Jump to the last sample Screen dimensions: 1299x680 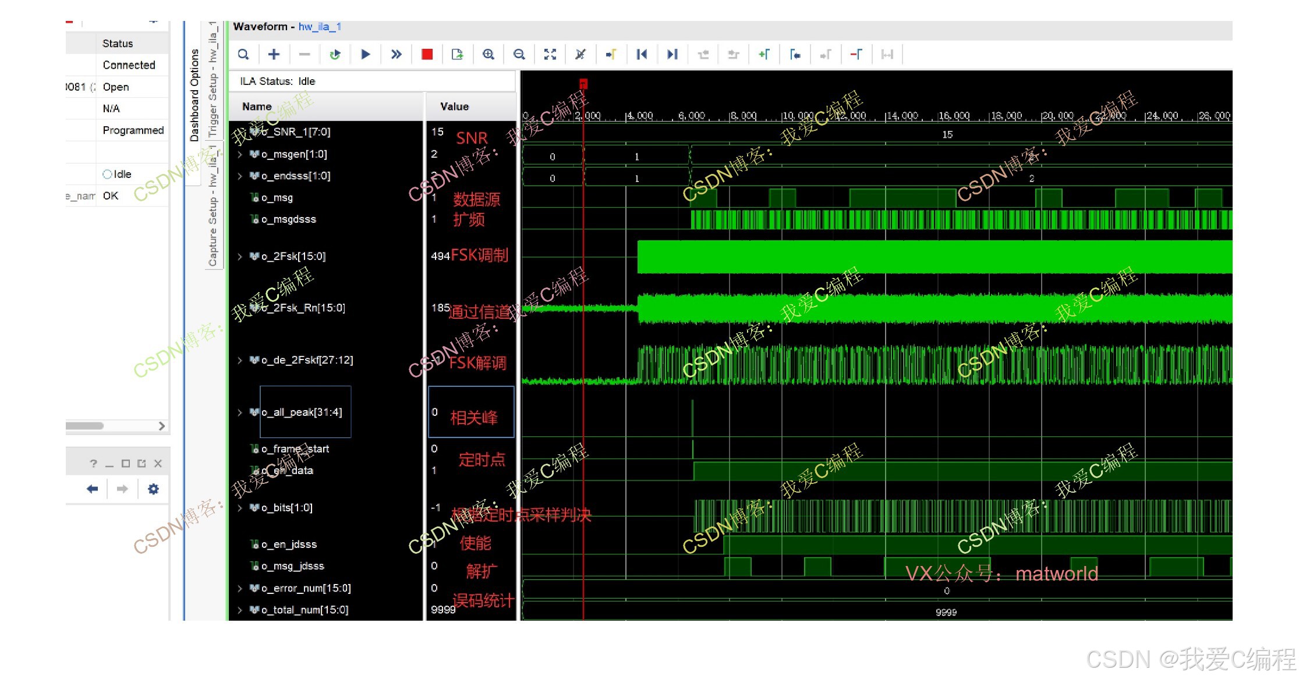tap(672, 54)
